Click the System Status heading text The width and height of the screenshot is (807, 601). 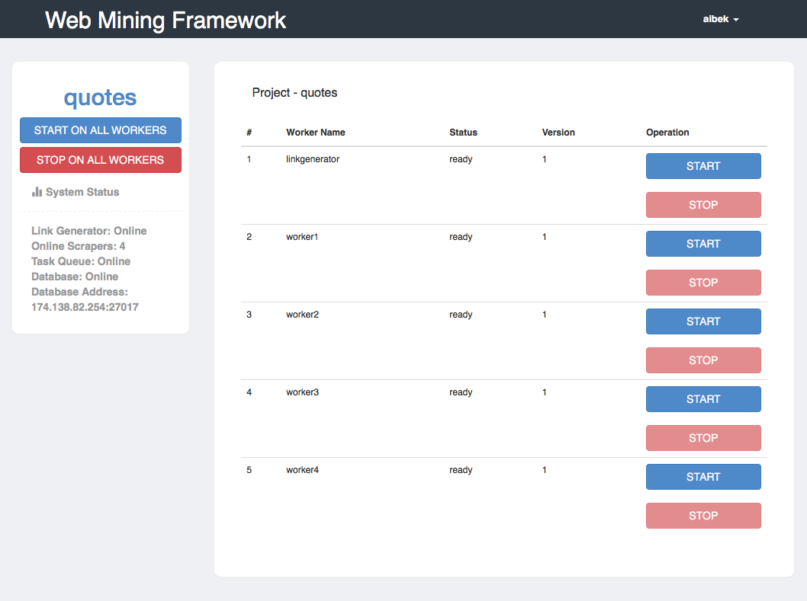pos(82,192)
